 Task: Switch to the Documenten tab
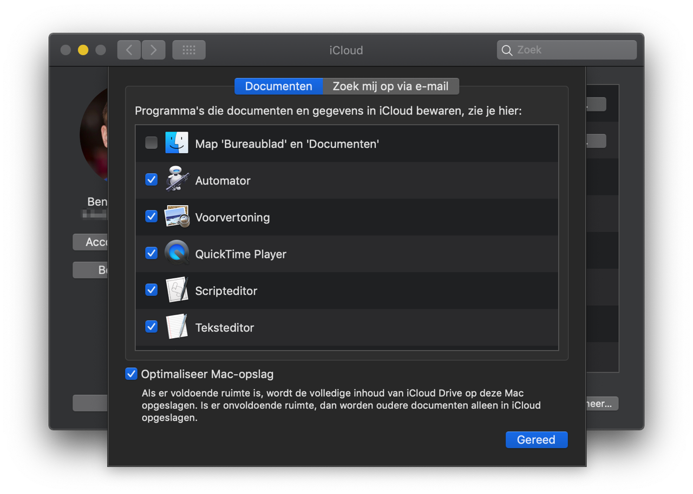pos(279,87)
